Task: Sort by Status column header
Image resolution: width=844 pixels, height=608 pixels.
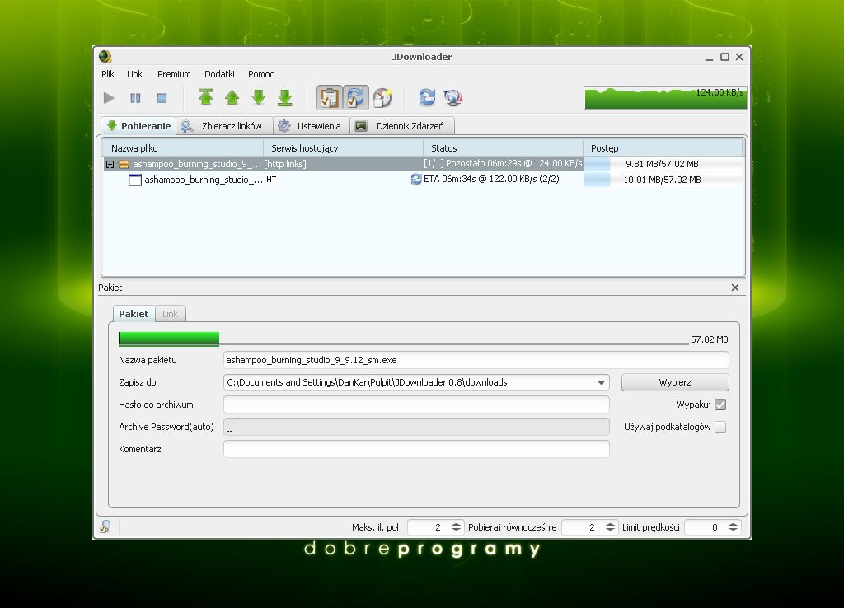Action: point(503,148)
